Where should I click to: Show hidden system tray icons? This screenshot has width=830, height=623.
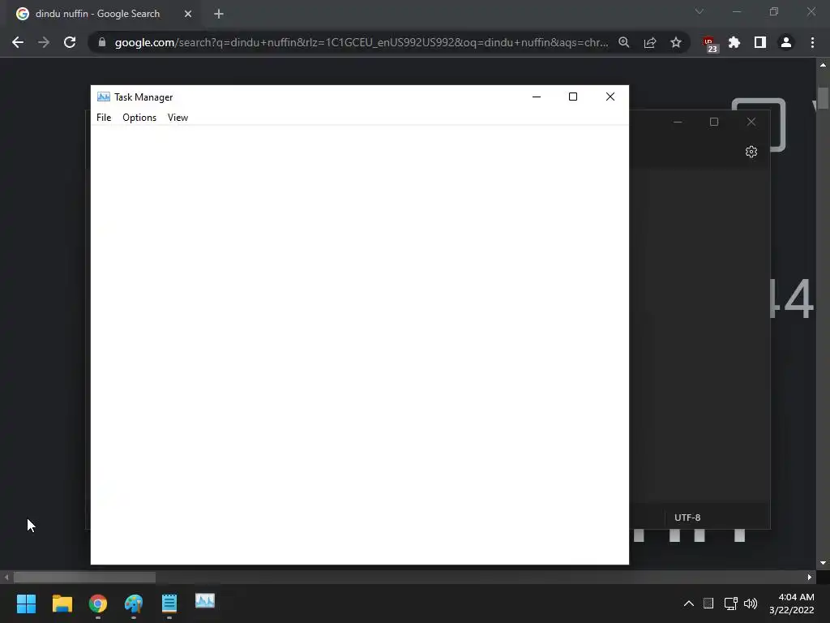[x=689, y=604]
